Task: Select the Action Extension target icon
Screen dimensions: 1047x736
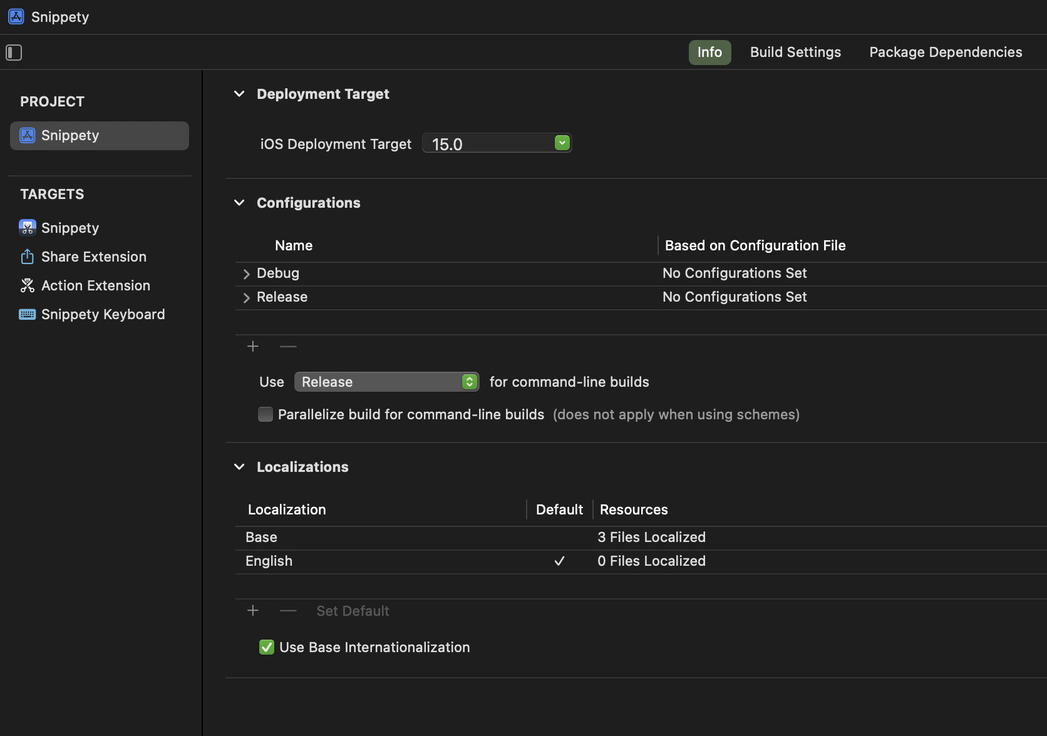Action: pyautogui.click(x=28, y=285)
